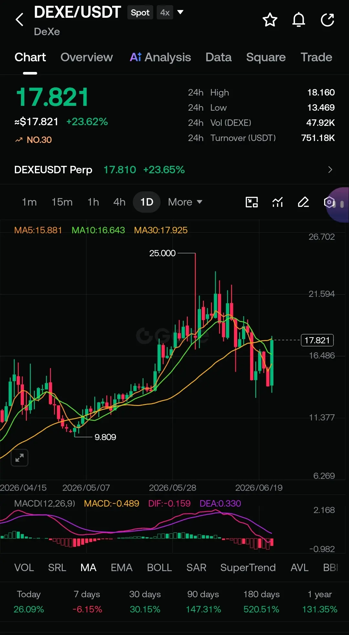Screen dimensions: 349x635
Task: Select the 1h timeframe
Action: tap(93, 202)
